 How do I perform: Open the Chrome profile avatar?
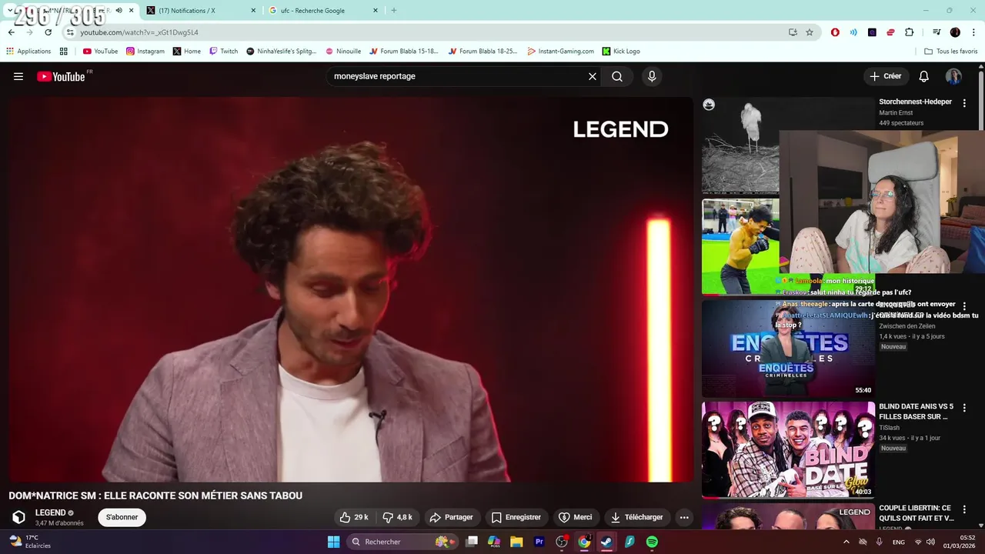955,32
